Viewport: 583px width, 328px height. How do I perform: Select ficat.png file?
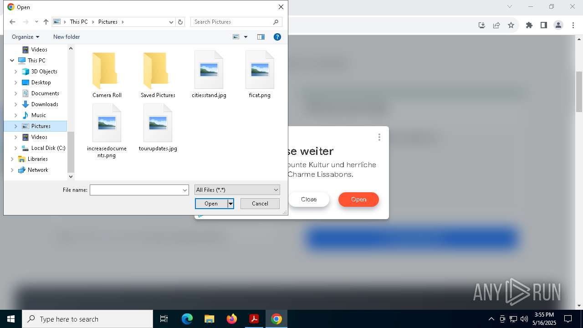[260, 75]
